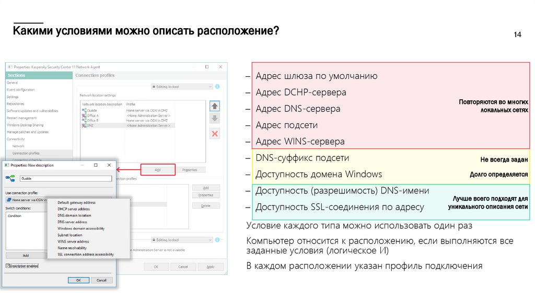535x300 pixels.
Task: Click OK in New description dialog
Action: coord(78,280)
